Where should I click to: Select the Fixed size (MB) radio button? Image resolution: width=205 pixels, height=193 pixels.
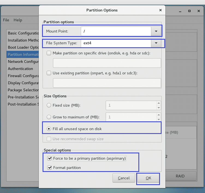point(49,105)
